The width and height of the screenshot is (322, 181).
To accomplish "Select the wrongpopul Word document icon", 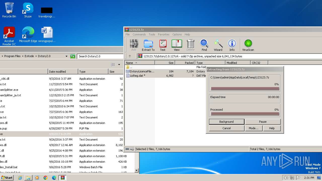I will click(47, 35).
